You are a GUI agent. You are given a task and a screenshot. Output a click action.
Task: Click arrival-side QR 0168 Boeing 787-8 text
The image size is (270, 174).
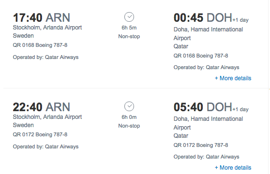click(x=201, y=56)
